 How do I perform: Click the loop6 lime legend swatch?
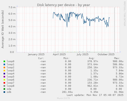pos(4,80)
